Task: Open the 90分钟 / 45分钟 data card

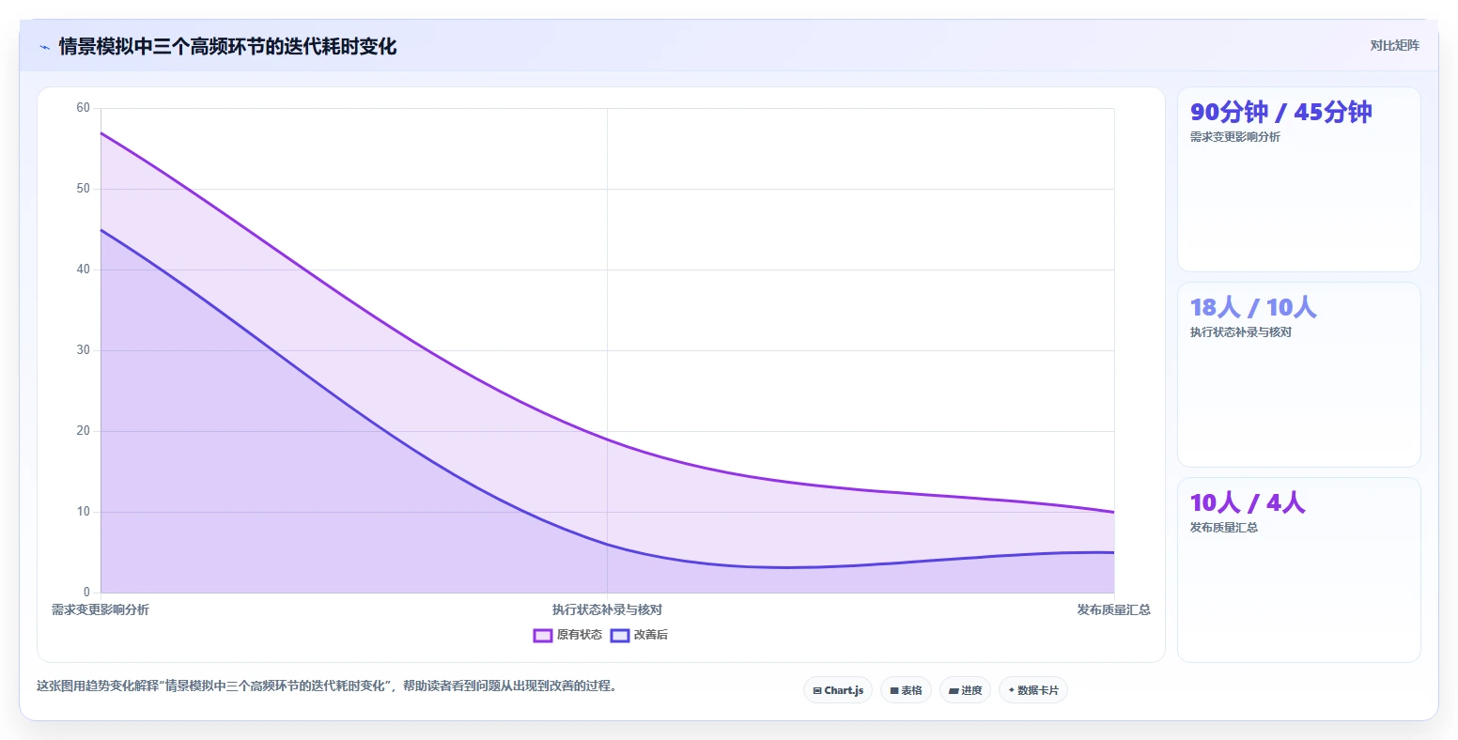Action: (x=1298, y=179)
